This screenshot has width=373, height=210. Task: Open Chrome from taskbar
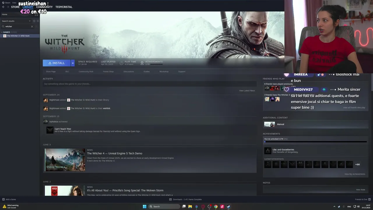click(216, 206)
